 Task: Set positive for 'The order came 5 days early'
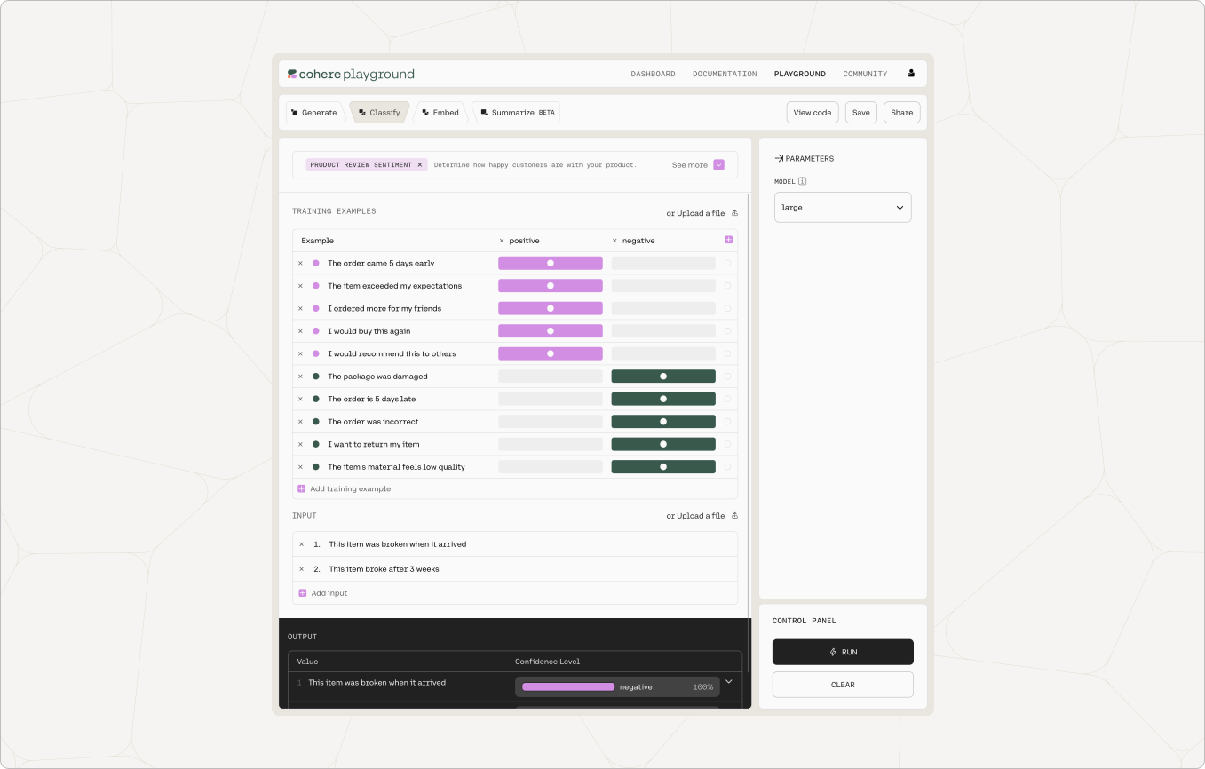551,263
